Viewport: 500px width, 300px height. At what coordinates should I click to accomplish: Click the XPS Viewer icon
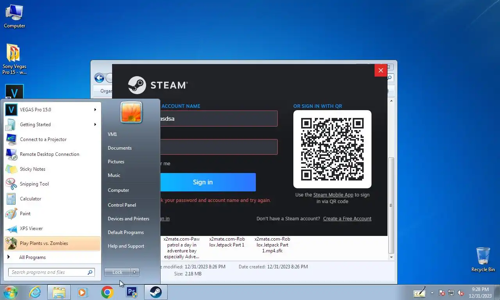click(x=11, y=229)
